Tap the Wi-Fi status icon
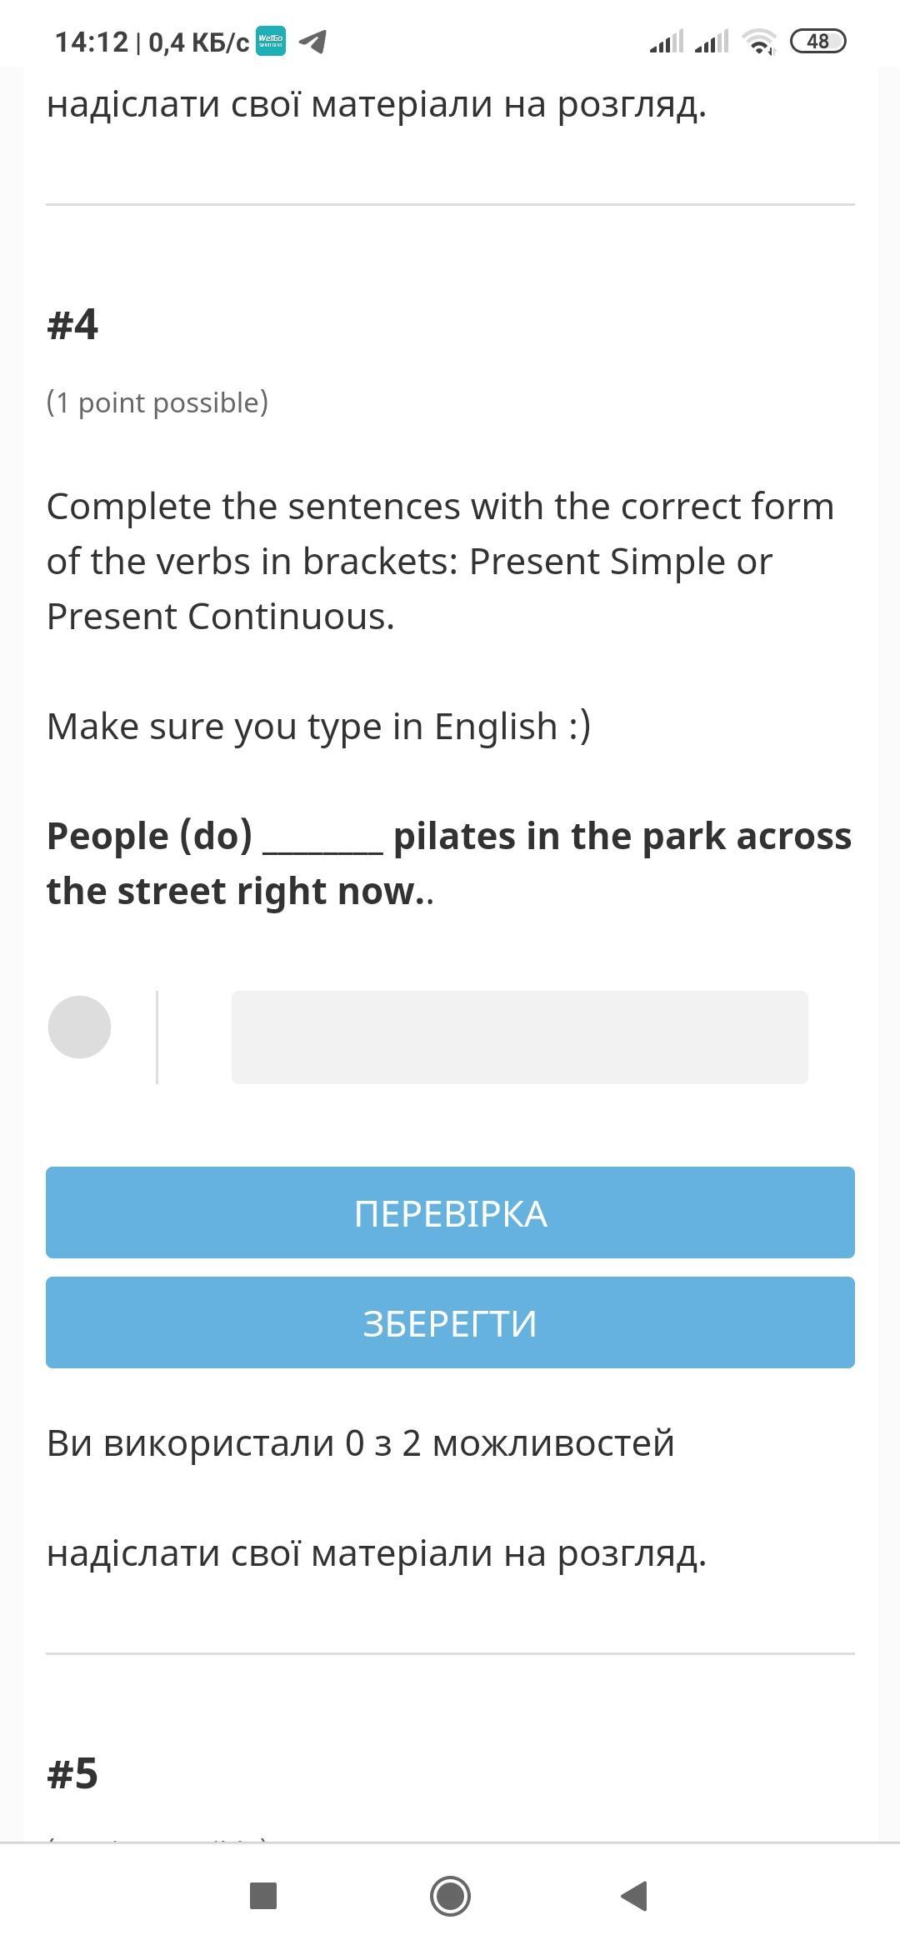This screenshot has width=900, height=1950. click(759, 41)
